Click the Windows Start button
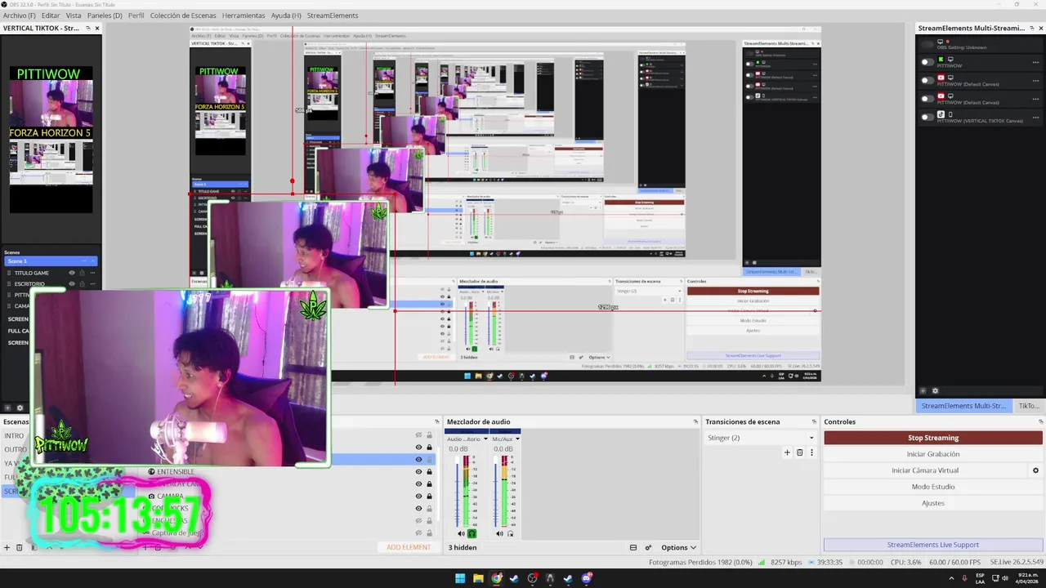1046x588 pixels. point(460,578)
